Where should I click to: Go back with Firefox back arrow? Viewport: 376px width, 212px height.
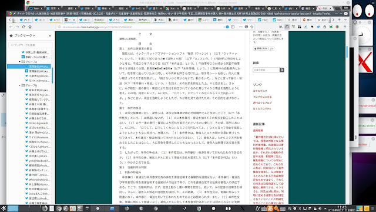(11, 27)
